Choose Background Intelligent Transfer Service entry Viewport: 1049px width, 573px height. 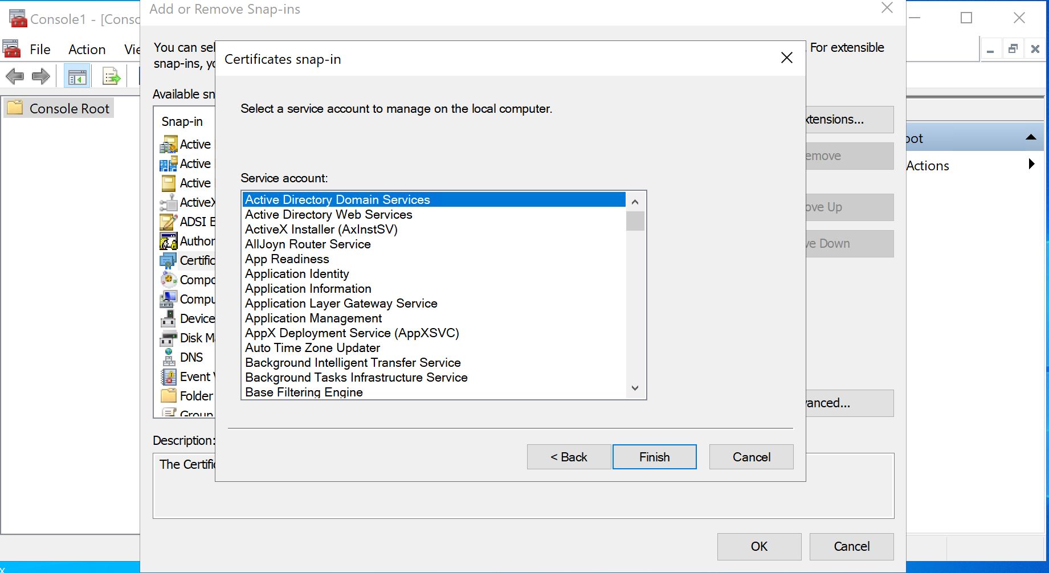(x=353, y=363)
